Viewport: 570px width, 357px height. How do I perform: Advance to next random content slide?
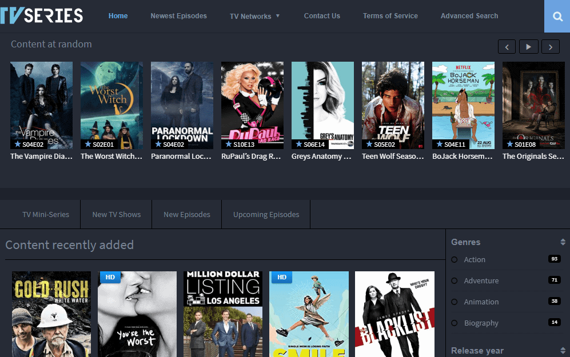pos(551,47)
